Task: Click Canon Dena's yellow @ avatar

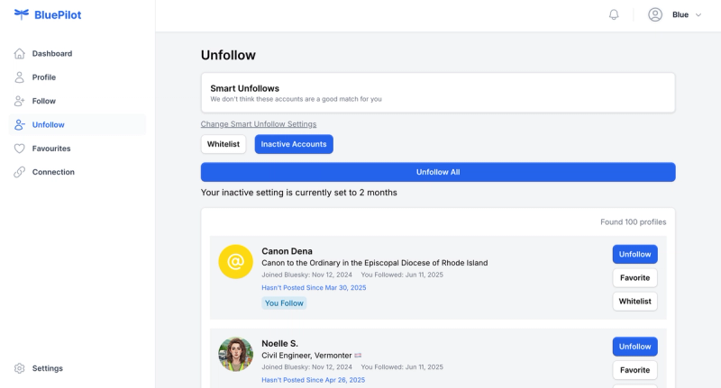Action: tap(236, 262)
